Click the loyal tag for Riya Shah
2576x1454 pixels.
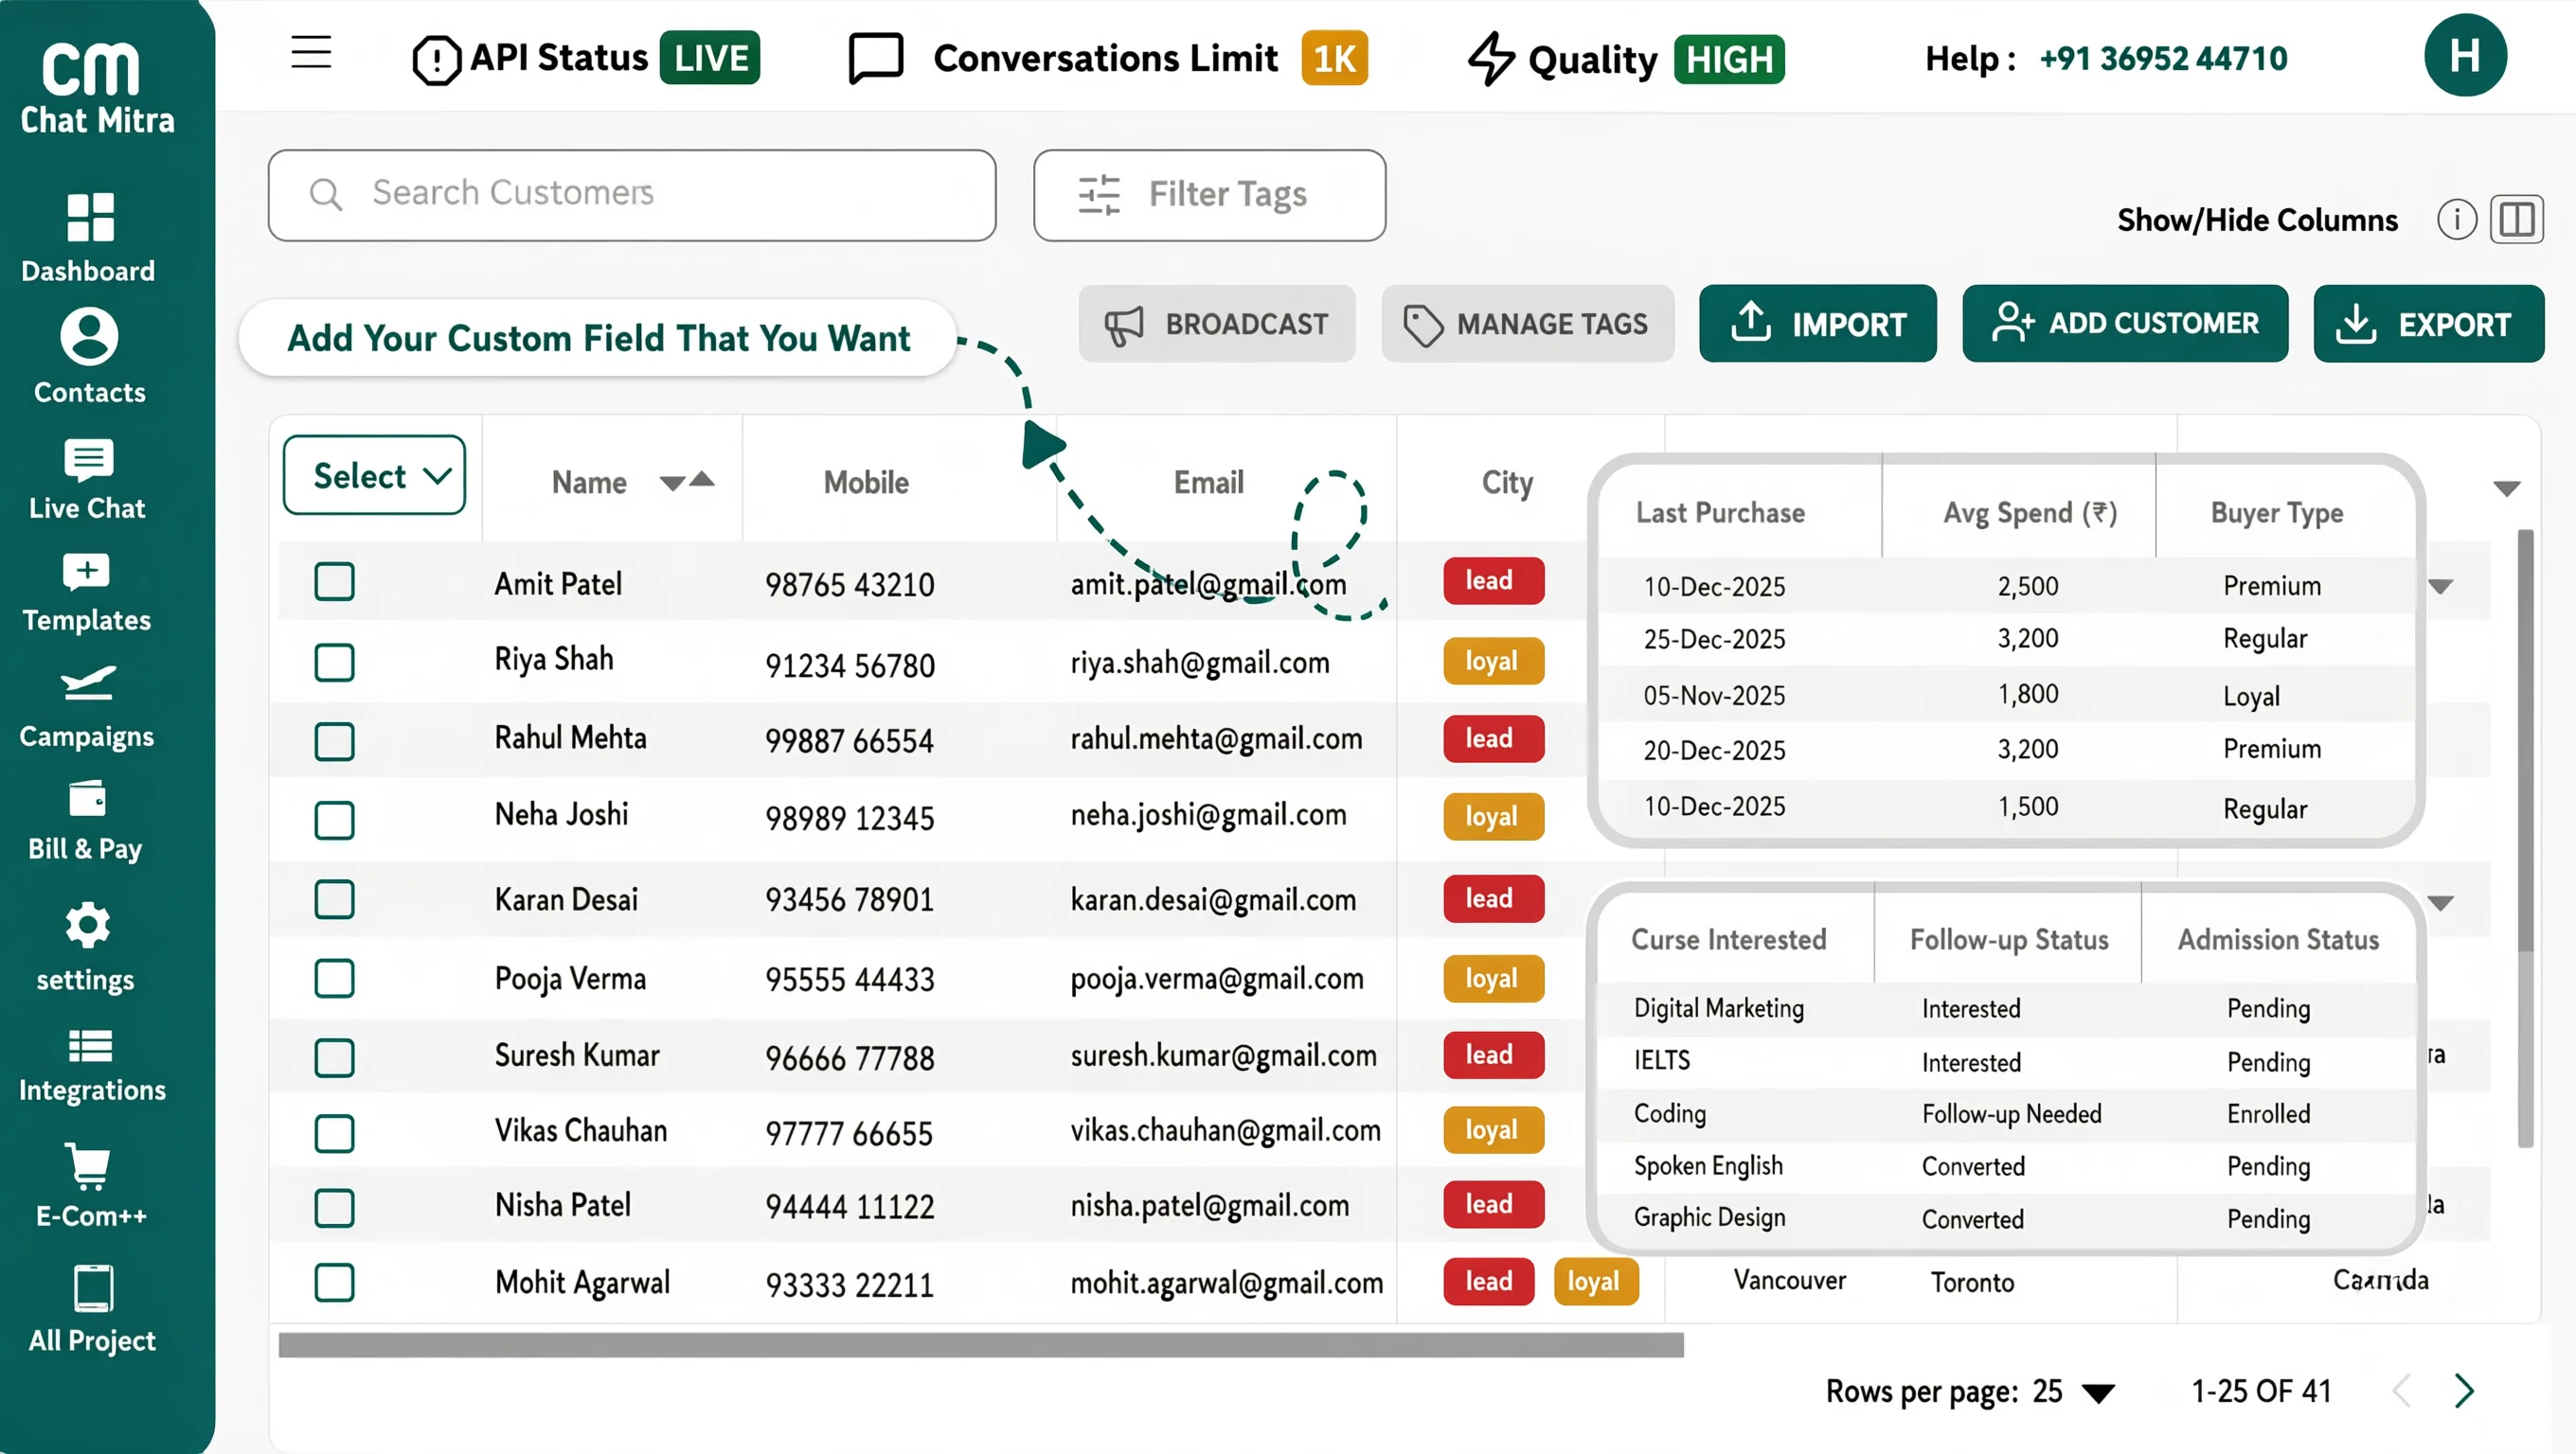1493,662
